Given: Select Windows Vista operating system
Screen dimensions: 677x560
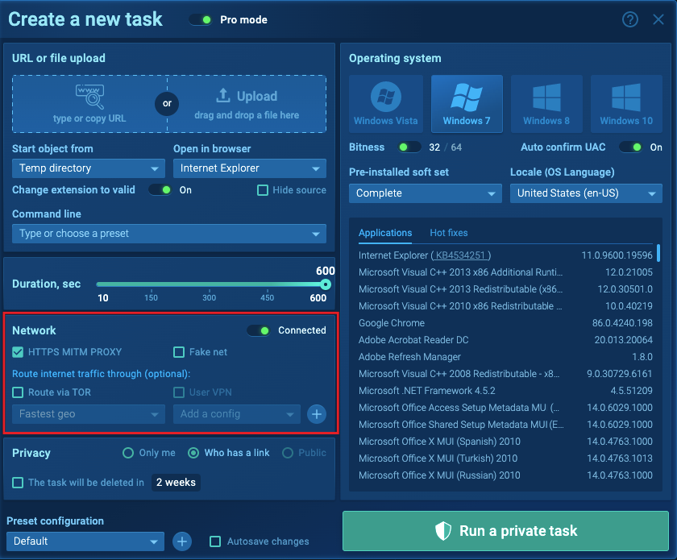Looking at the screenshot, I should (x=385, y=104).
